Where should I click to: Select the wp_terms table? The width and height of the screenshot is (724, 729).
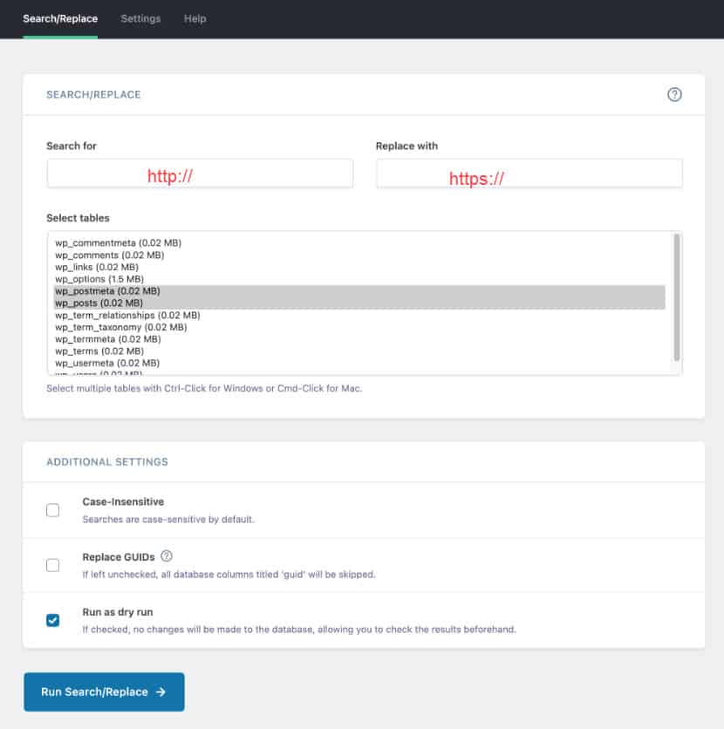(x=359, y=351)
